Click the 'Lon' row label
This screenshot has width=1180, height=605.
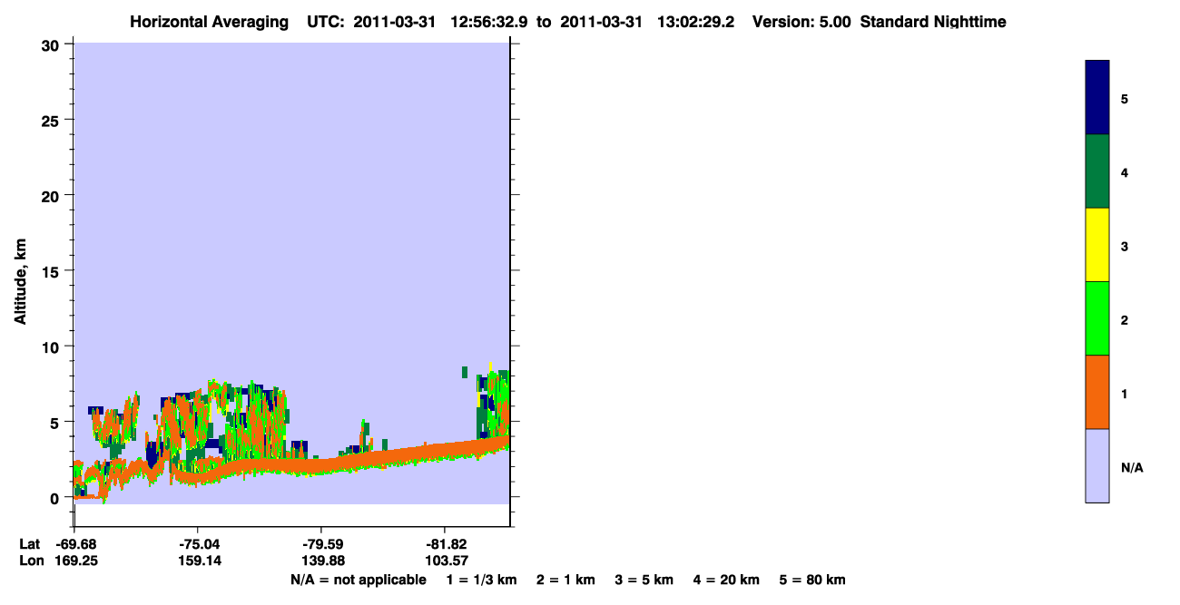tap(30, 561)
